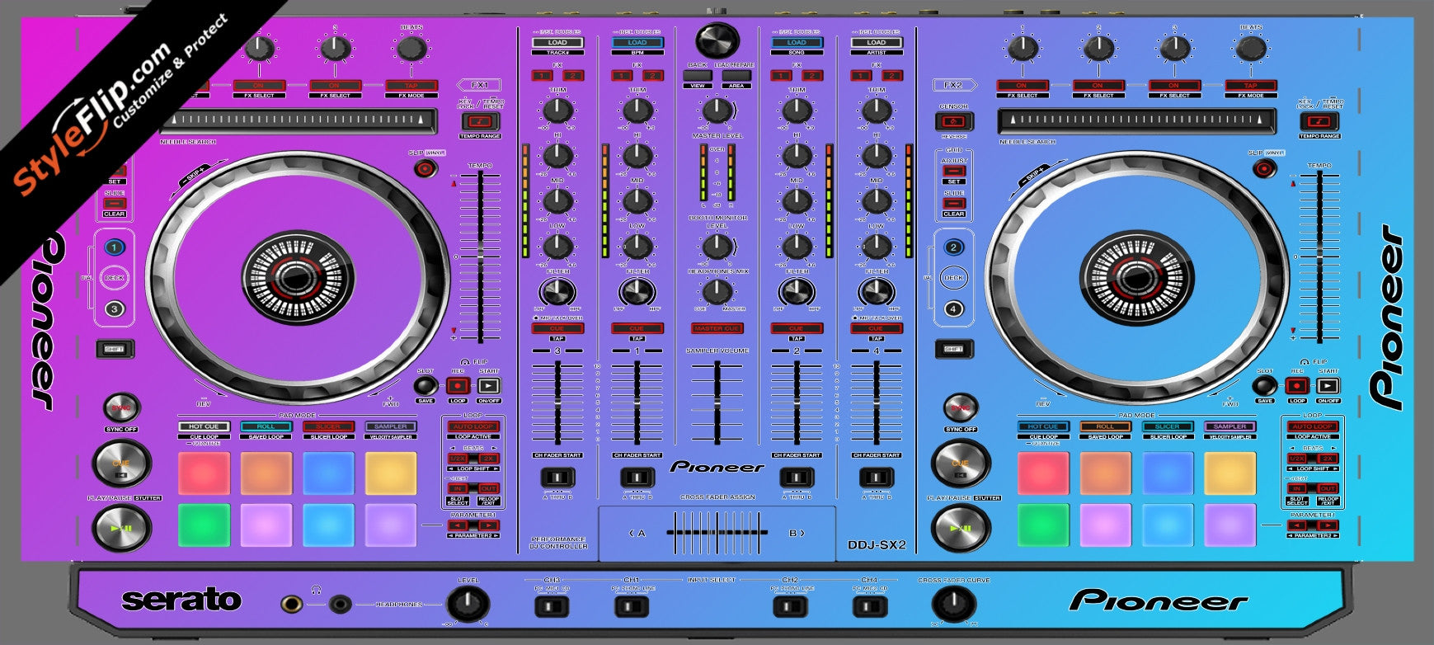
Task: Toggle the right deck SLIP button
Action: tap(1264, 169)
